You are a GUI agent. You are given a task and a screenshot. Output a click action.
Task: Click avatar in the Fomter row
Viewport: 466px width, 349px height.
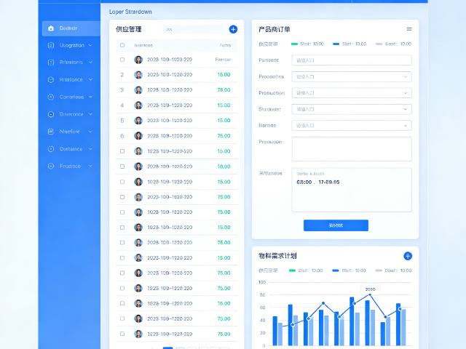138,60
